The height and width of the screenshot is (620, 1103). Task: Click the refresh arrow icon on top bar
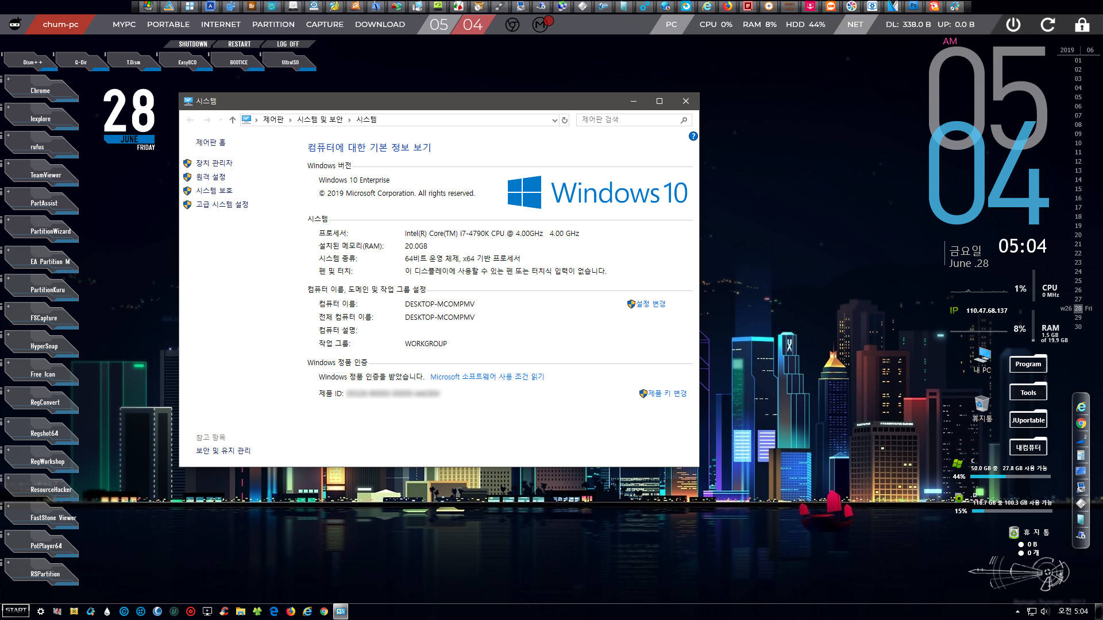(1048, 25)
